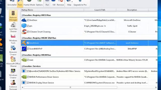Select the SoundMAXPnP launch path cell
Screen dimensions: 161x90
[x=100, y=49]
